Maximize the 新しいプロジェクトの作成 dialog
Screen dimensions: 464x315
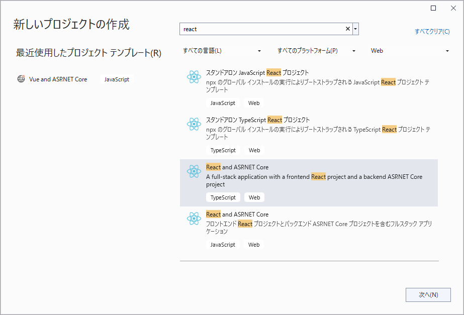(x=433, y=8)
